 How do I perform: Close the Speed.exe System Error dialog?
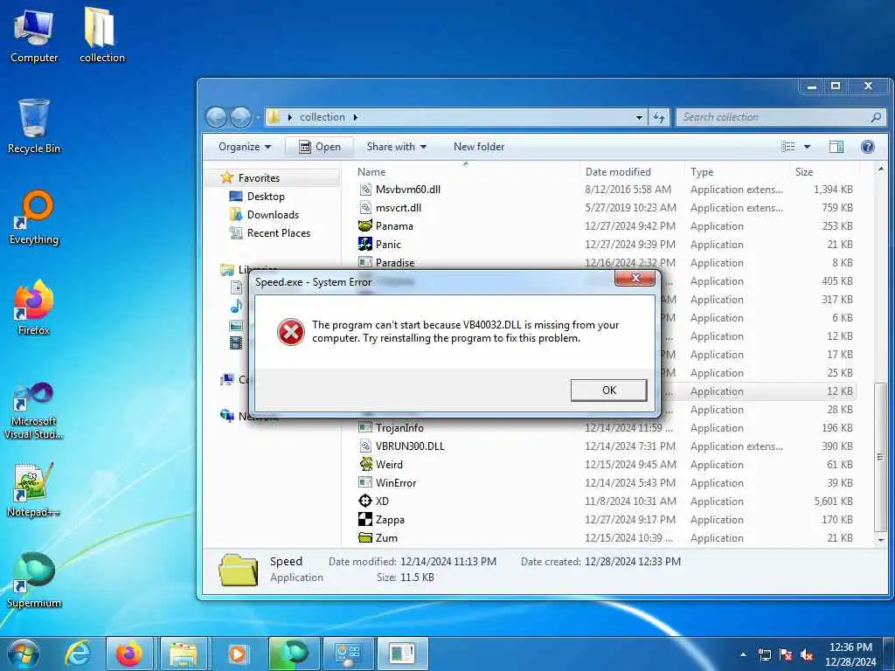[x=636, y=278]
